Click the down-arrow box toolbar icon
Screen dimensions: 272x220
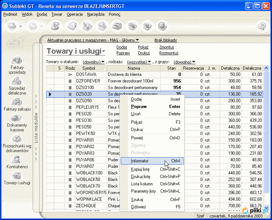[x=147, y=26]
